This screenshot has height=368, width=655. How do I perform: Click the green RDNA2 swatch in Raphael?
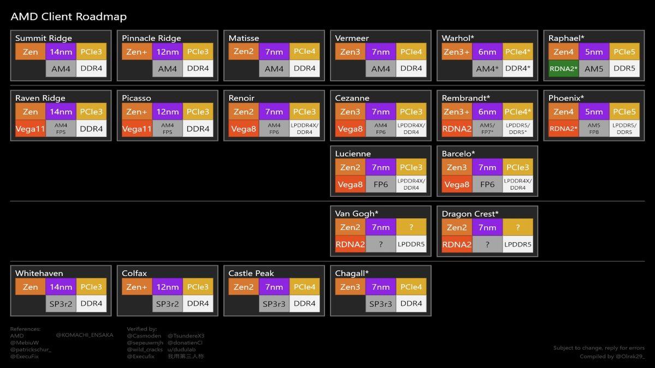point(563,69)
